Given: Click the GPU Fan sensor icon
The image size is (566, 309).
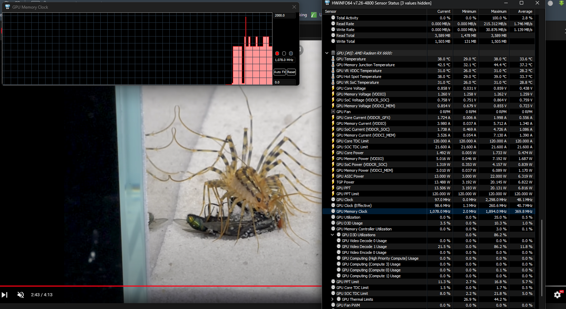Looking at the screenshot, I should (x=333, y=112).
